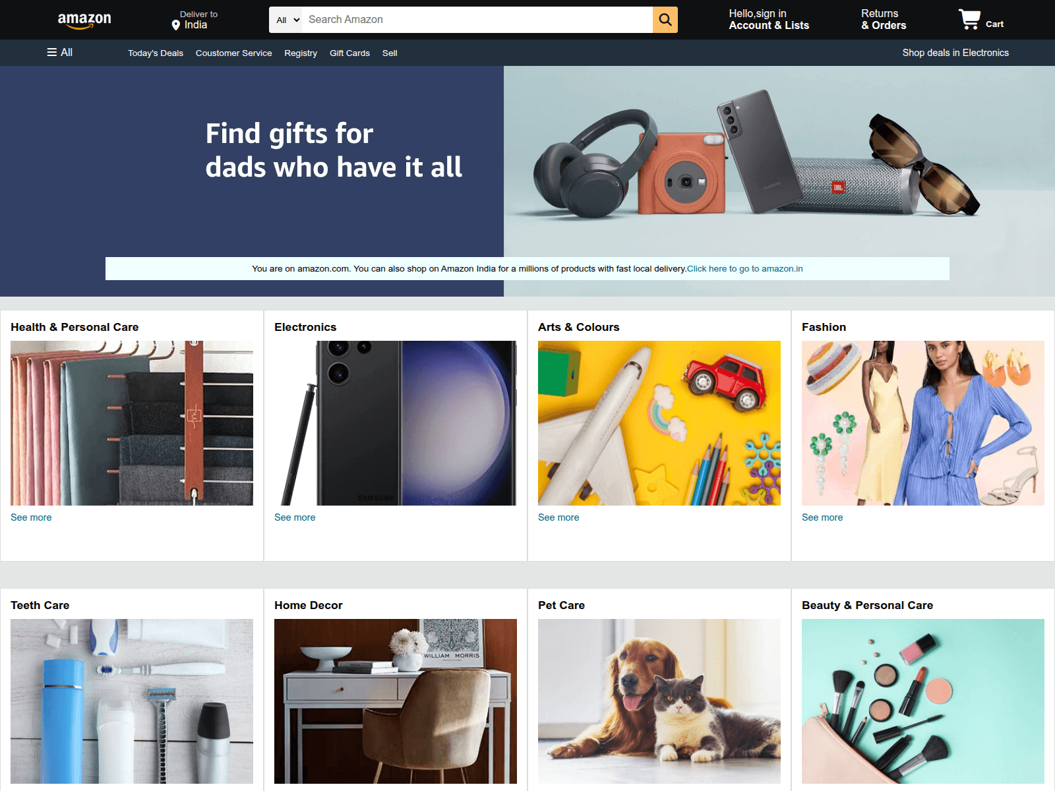This screenshot has width=1055, height=791.
Task: Click Returns & Orders
Action: click(884, 20)
